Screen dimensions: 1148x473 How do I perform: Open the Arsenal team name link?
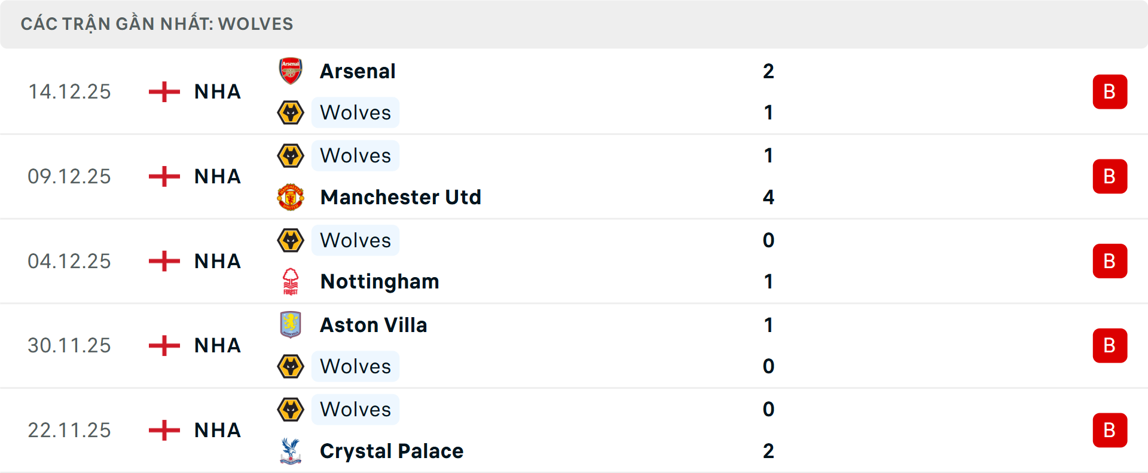358,70
